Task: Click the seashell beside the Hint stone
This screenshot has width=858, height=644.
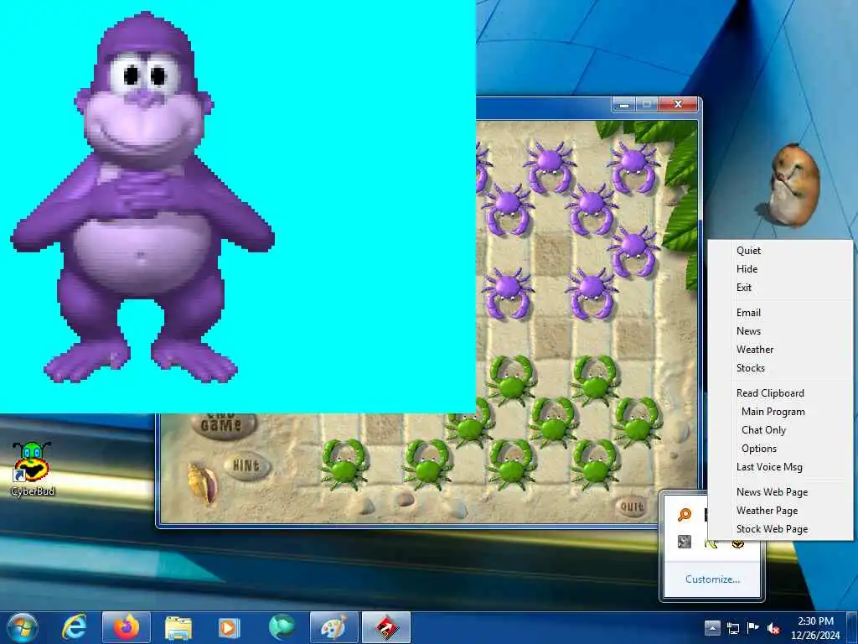Action: [203, 484]
